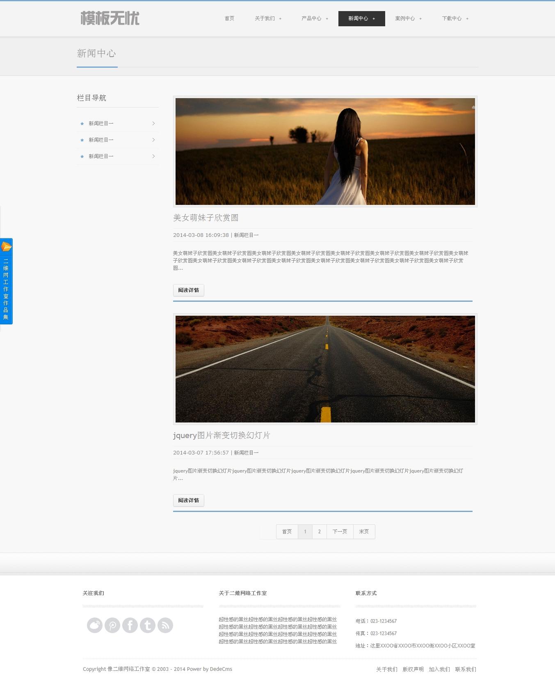Screen dimensions: 555x684
Task: Open the Pinterest social icon in footer
Action: point(112,625)
